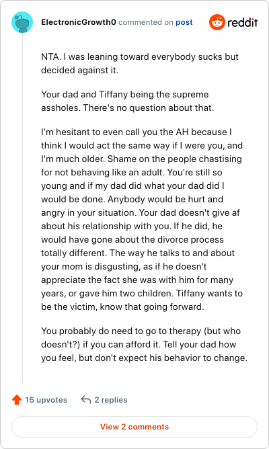This screenshot has height=449, width=269.
Task: Click the line "appreciate the fact she was"
Action: [137, 280]
